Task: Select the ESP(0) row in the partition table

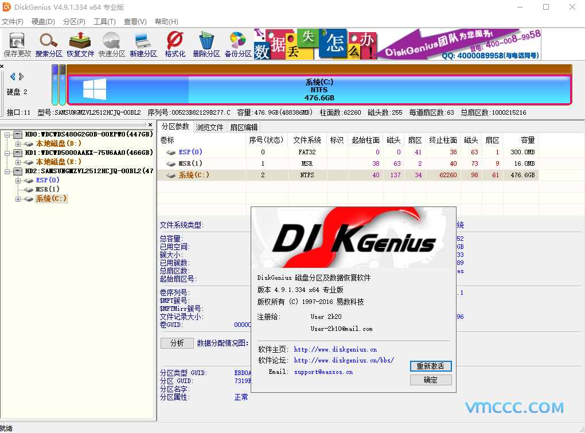Action: point(348,152)
